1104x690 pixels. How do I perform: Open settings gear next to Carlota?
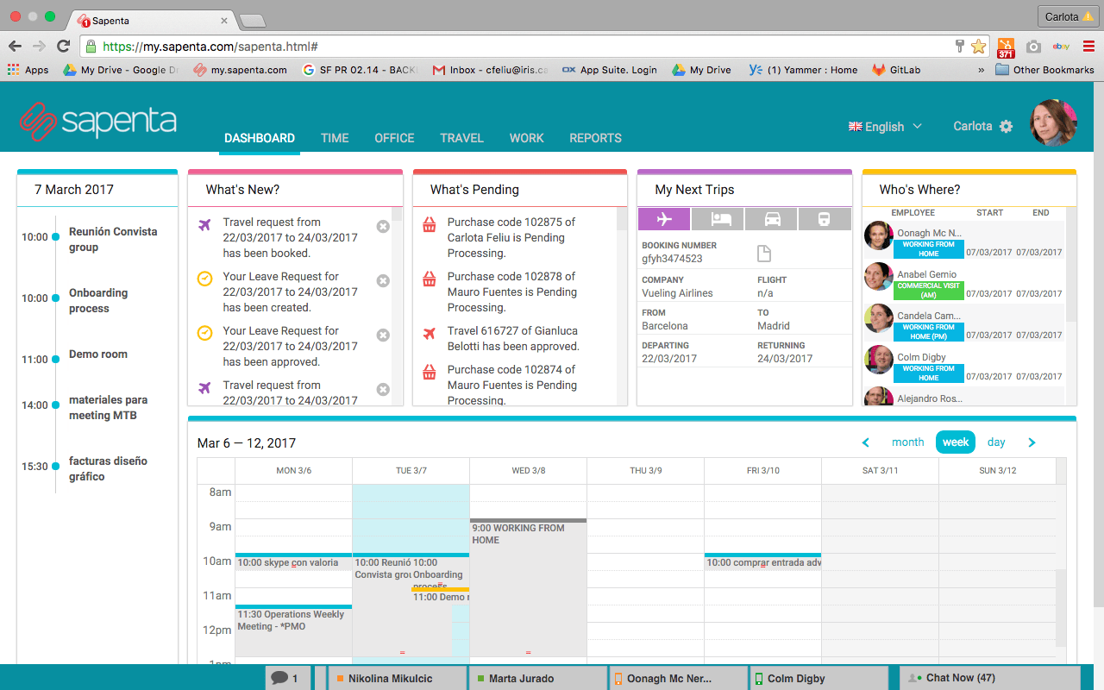click(1006, 127)
